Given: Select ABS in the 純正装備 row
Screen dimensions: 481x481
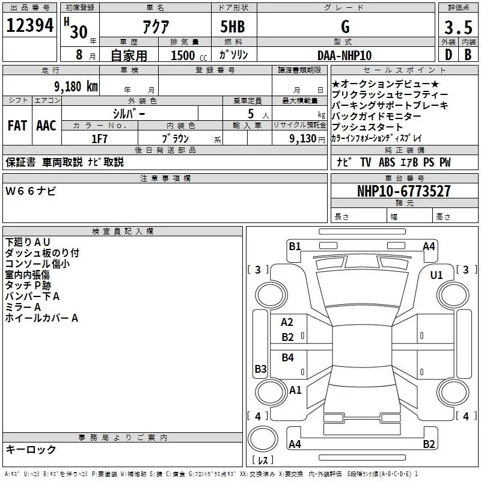Looking at the screenshot, I should 387,162.
